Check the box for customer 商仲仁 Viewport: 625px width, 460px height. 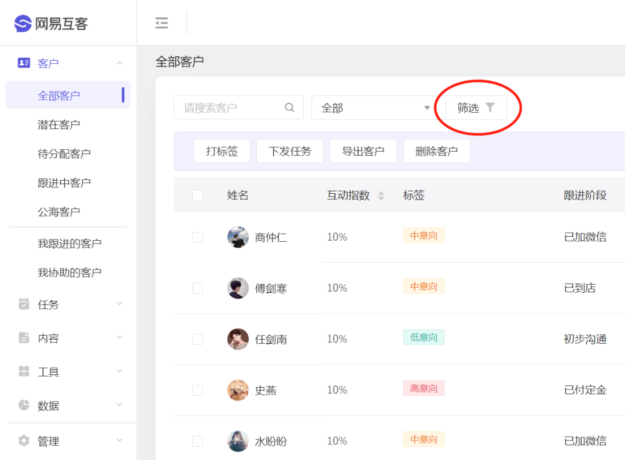tap(198, 237)
